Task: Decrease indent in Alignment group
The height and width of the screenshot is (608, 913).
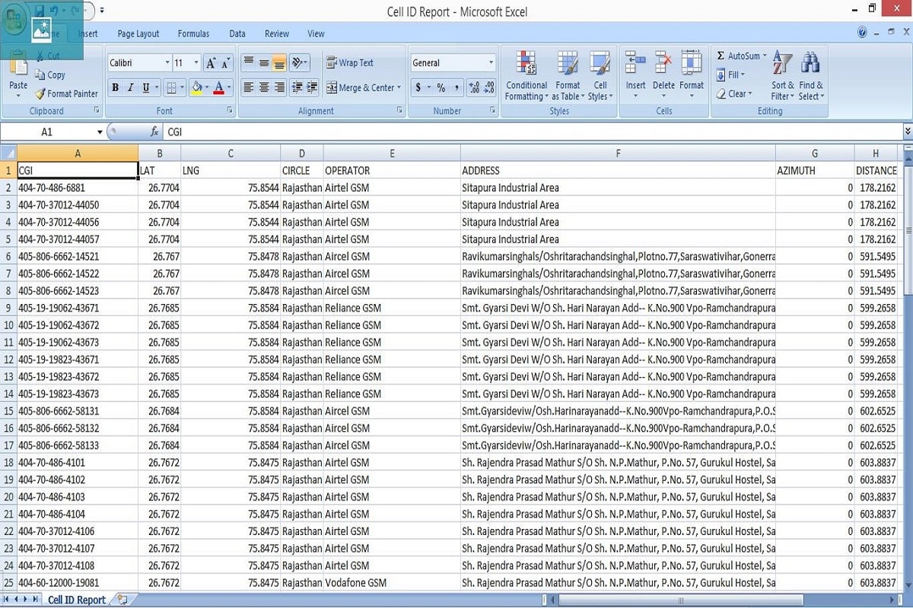Action: (x=297, y=87)
